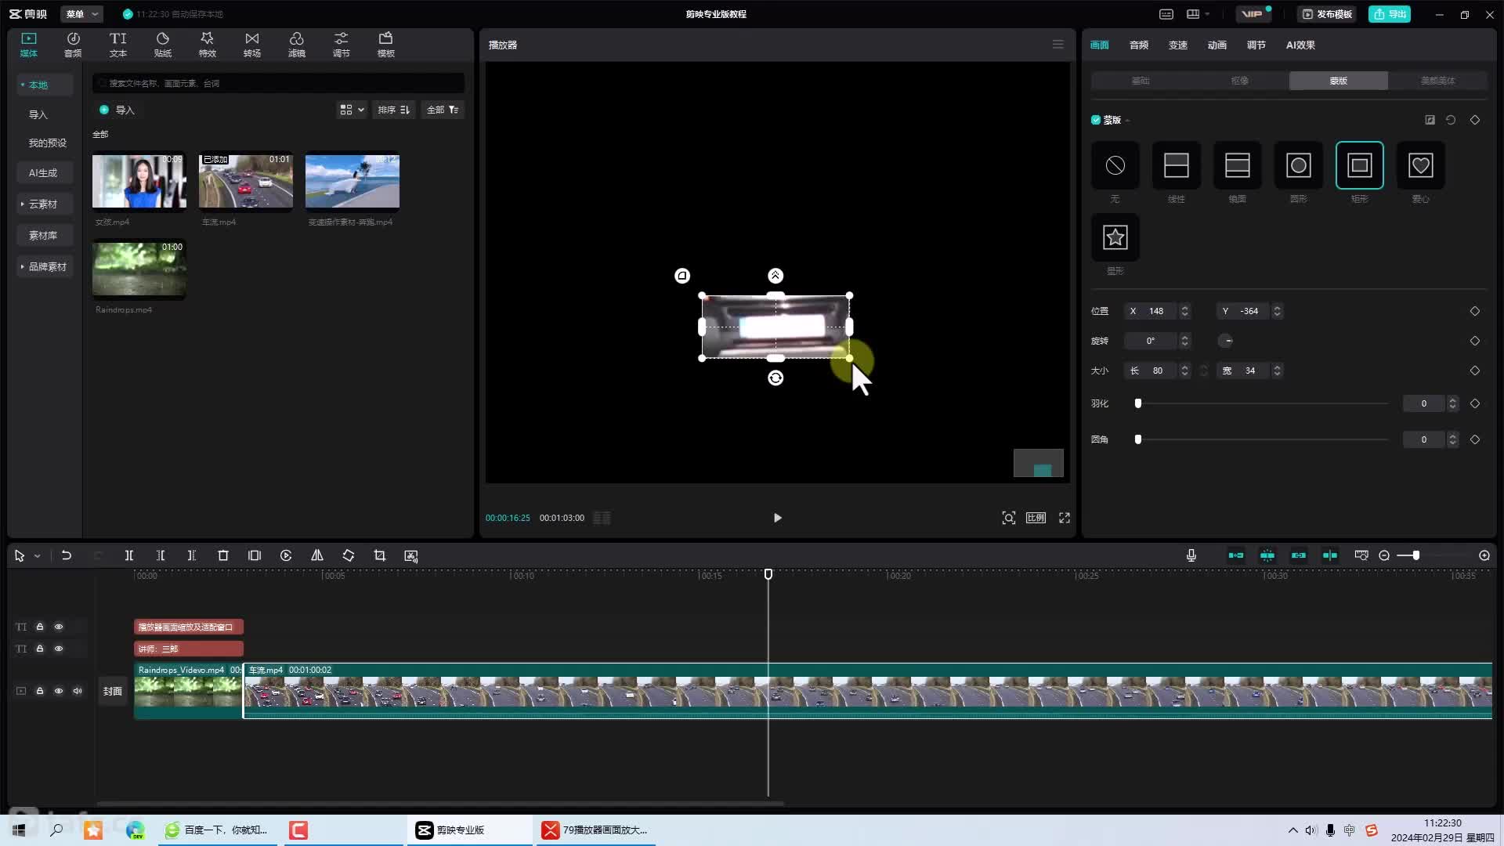Hide the 讲师 text track with the eye icon
This screenshot has width=1504, height=846.
click(x=59, y=649)
